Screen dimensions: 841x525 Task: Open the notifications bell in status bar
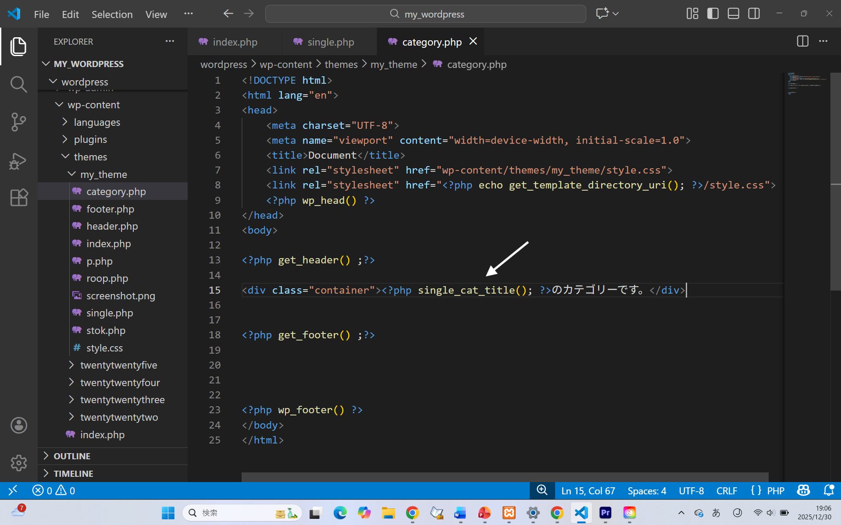coord(828,490)
